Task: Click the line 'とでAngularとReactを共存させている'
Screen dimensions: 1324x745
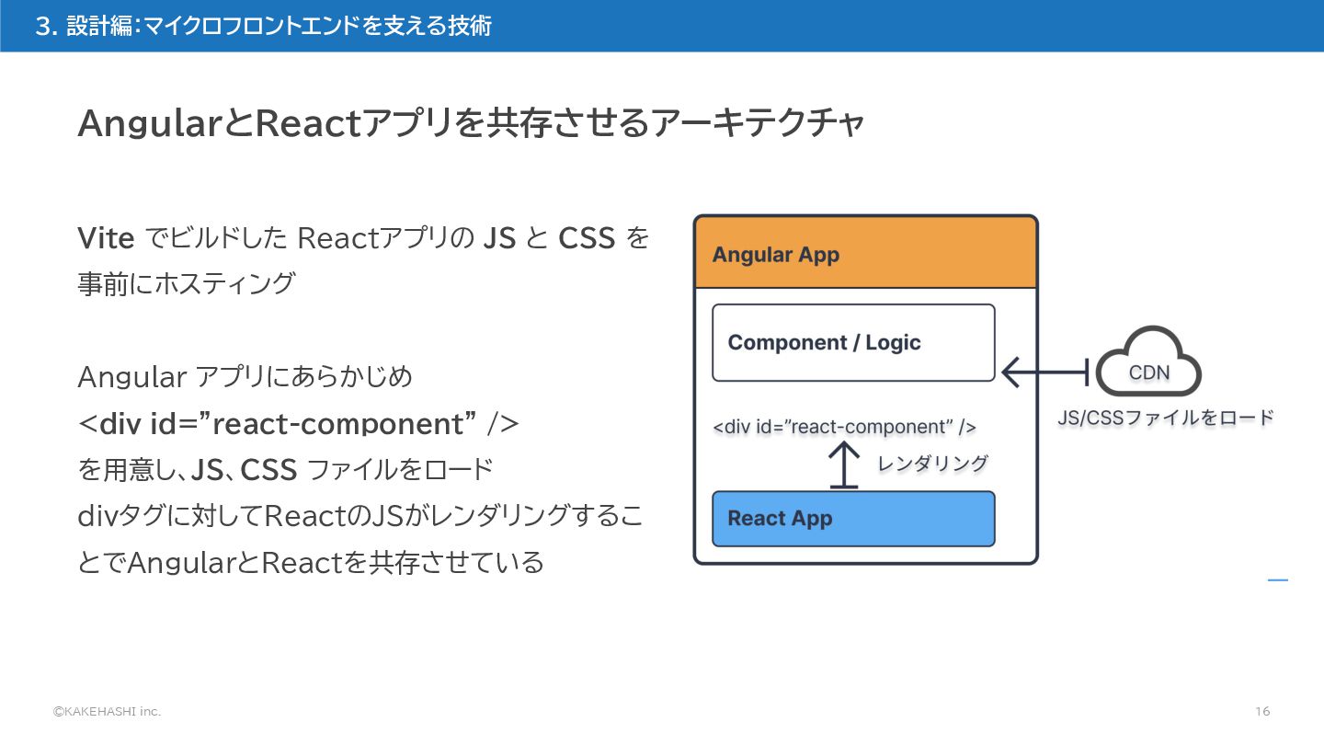Action: [x=311, y=562]
